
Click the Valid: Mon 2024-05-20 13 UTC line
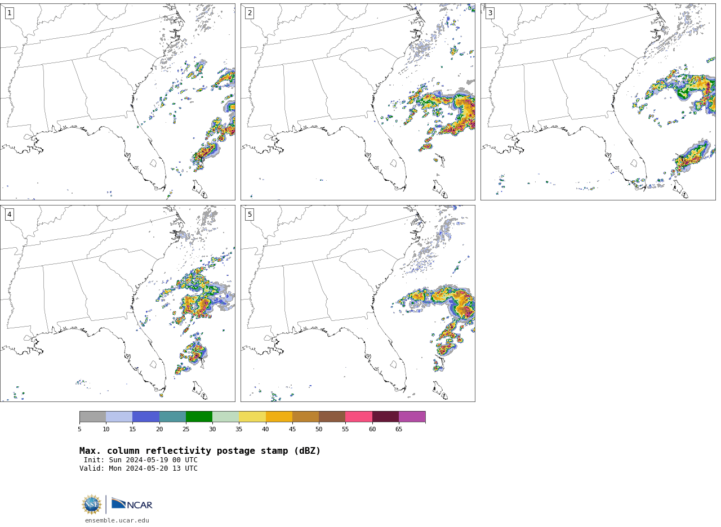pyautogui.click(x=139, y=468)
